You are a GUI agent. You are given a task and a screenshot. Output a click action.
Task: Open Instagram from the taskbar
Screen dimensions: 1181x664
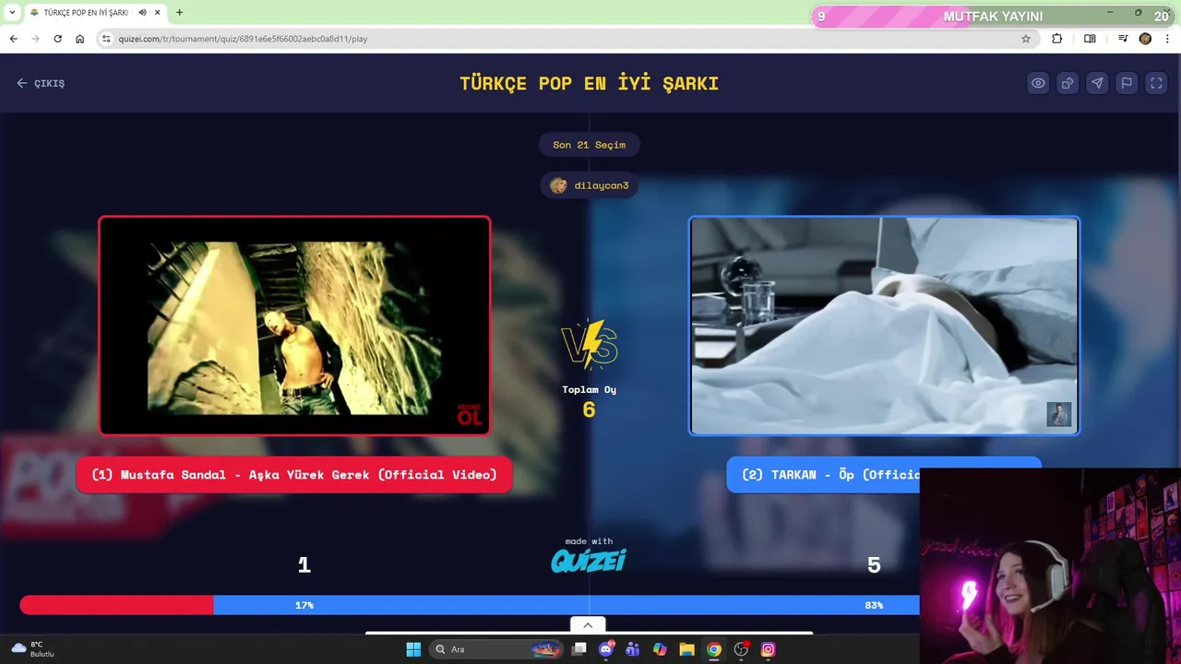[x=768, y=649]
